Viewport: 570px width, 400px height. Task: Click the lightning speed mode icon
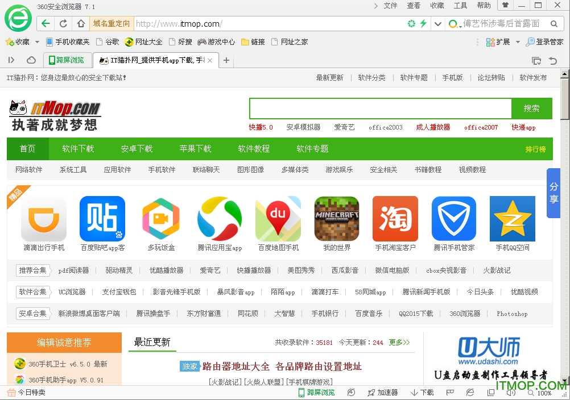tap(423, 24)
